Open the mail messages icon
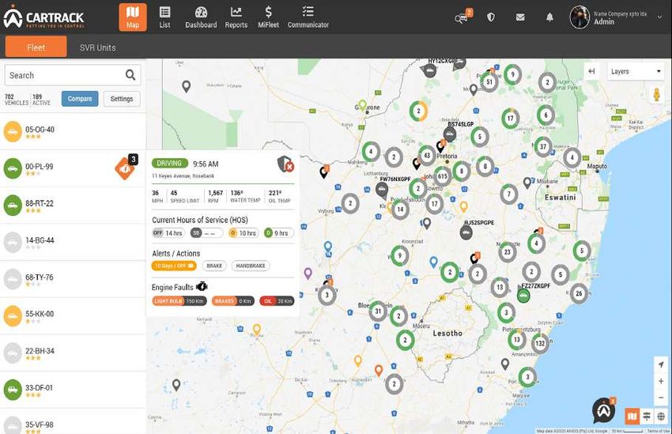This screenshot has height=434, width=672. [x=520, y=17]
